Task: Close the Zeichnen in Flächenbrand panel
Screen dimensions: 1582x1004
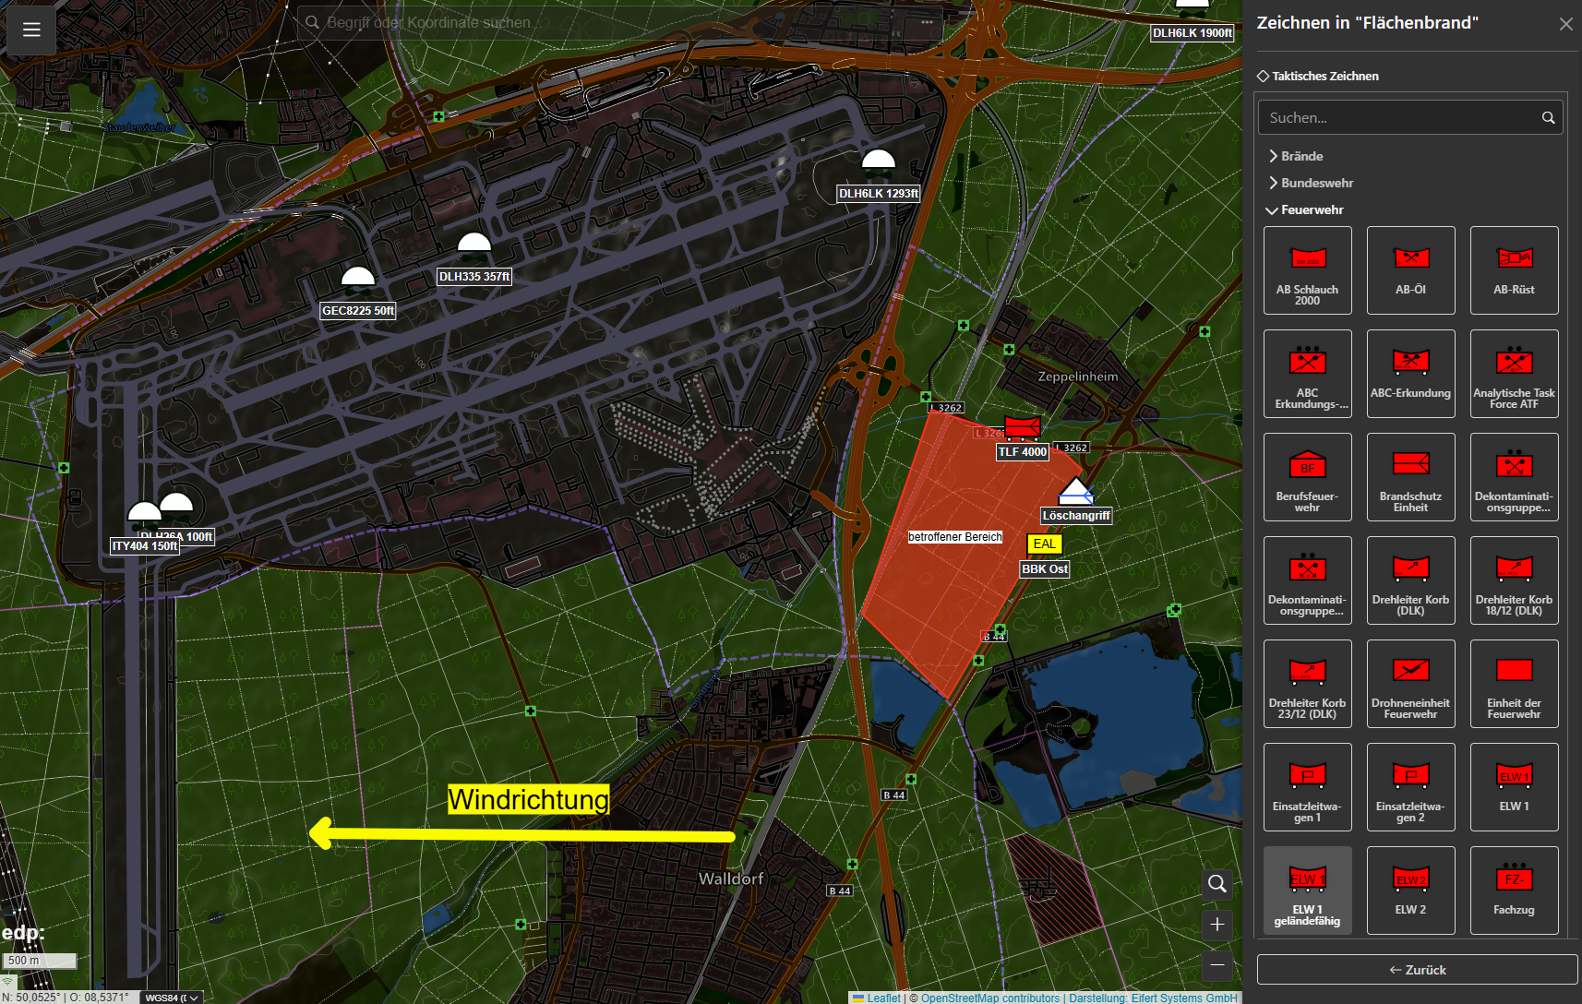Action: (x=1565, y=24)
